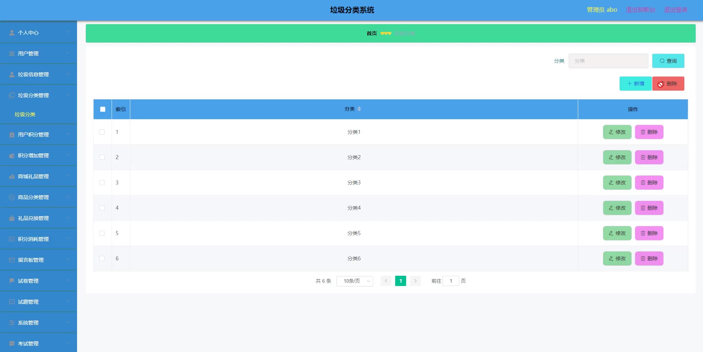703x352 pixels.
Task: Click the 前往 page number input
Action: pos(451,281)
